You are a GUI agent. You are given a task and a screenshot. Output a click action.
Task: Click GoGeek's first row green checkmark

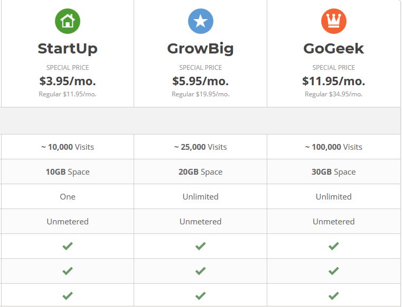coord(333,246)
